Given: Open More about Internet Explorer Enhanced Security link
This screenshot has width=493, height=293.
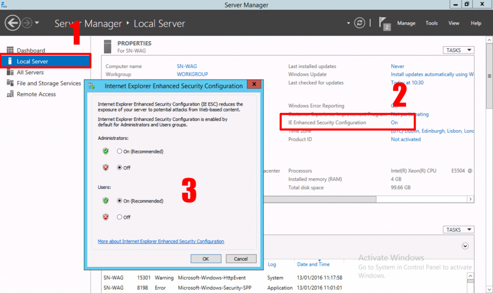Looking at the screenshot, I should pos(161,241).
